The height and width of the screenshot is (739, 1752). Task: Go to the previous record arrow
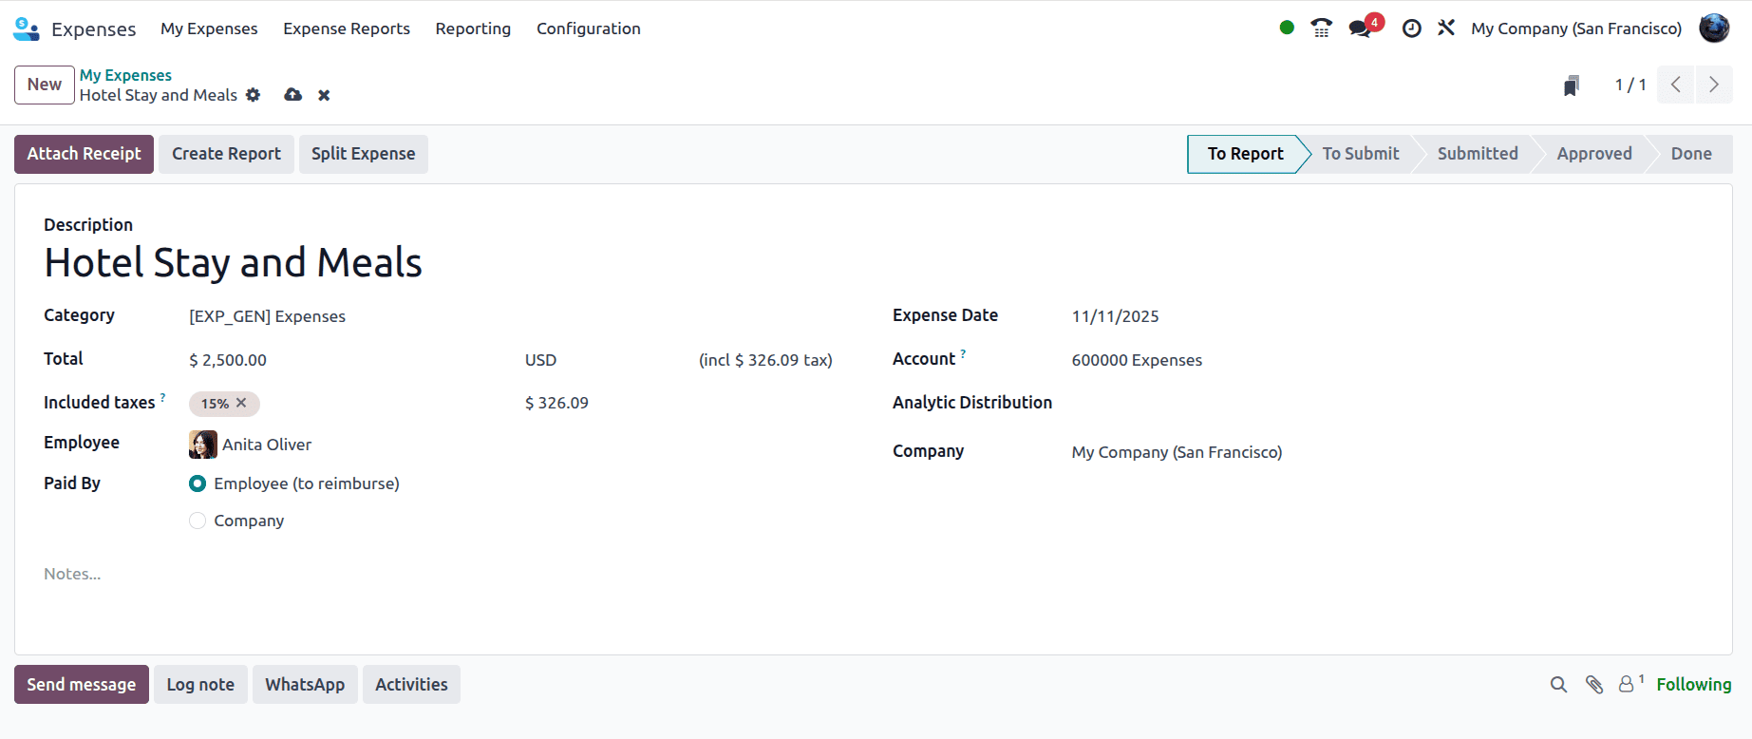[1676, 85]
